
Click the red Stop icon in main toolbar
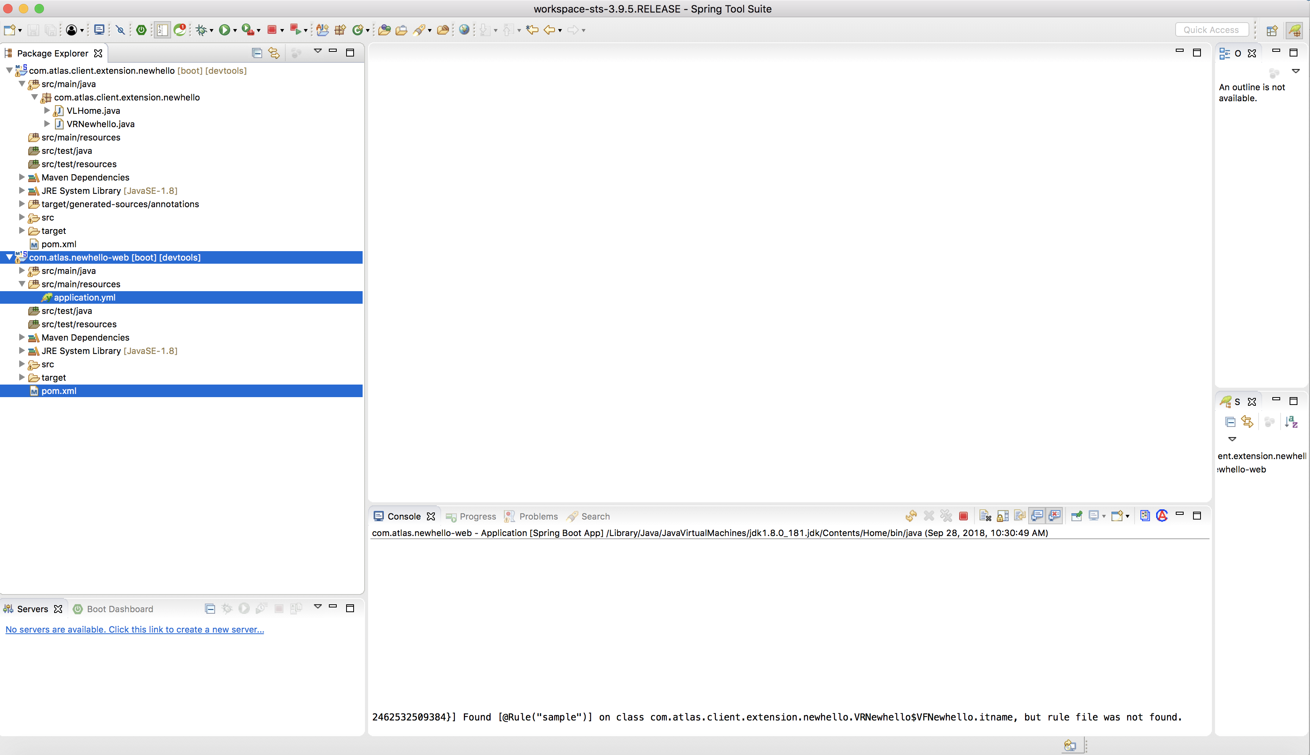[x=272, y=30]
